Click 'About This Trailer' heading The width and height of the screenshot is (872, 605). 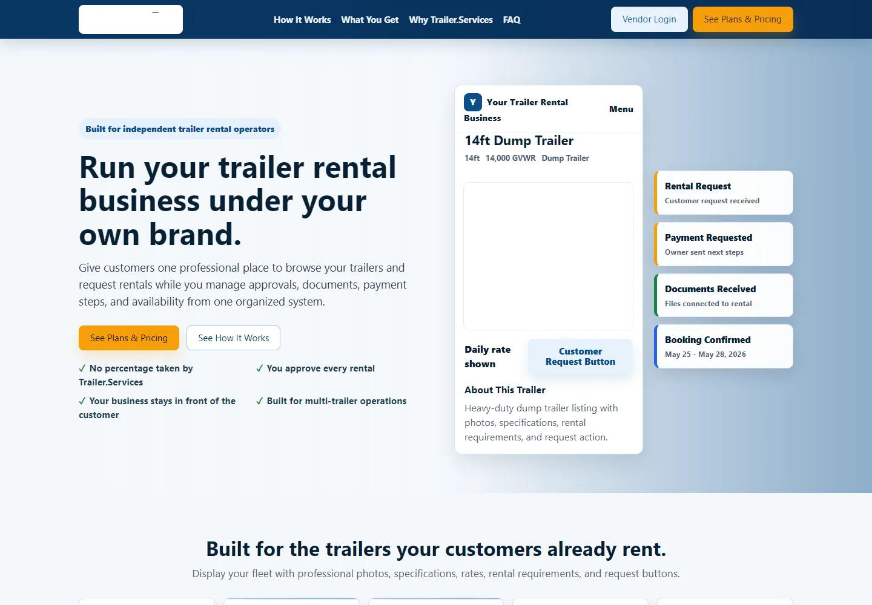click(505, 390)
